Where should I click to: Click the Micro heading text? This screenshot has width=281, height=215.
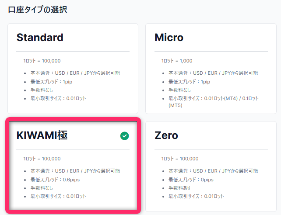tap(169, 38)
